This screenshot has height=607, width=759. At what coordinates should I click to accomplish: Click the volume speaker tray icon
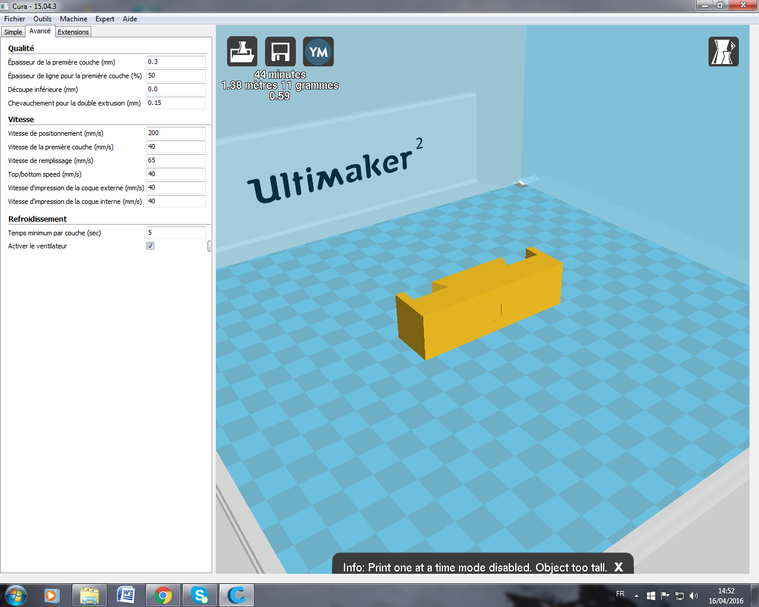(x=694, y=596)
